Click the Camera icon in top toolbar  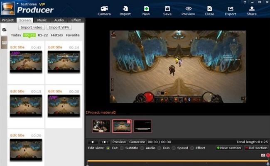tap(104, 9)
